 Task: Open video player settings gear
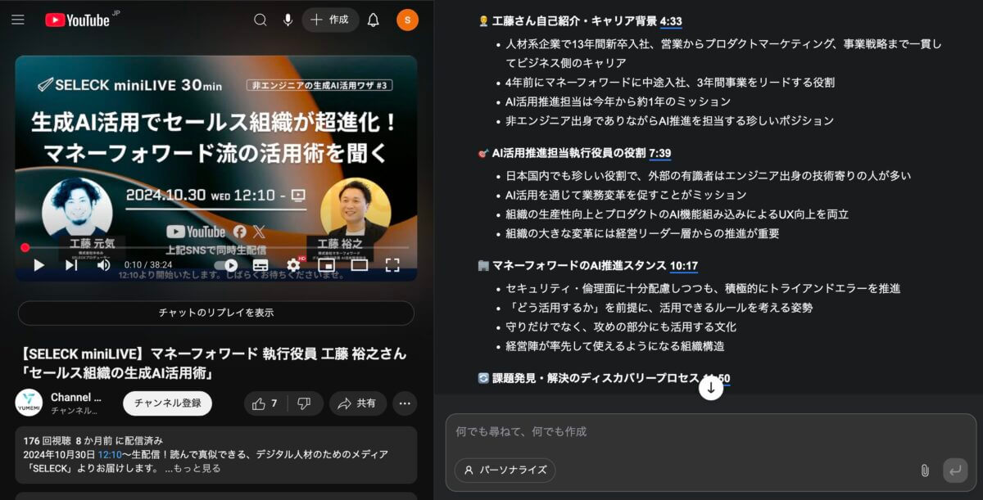tap(293, 265)
